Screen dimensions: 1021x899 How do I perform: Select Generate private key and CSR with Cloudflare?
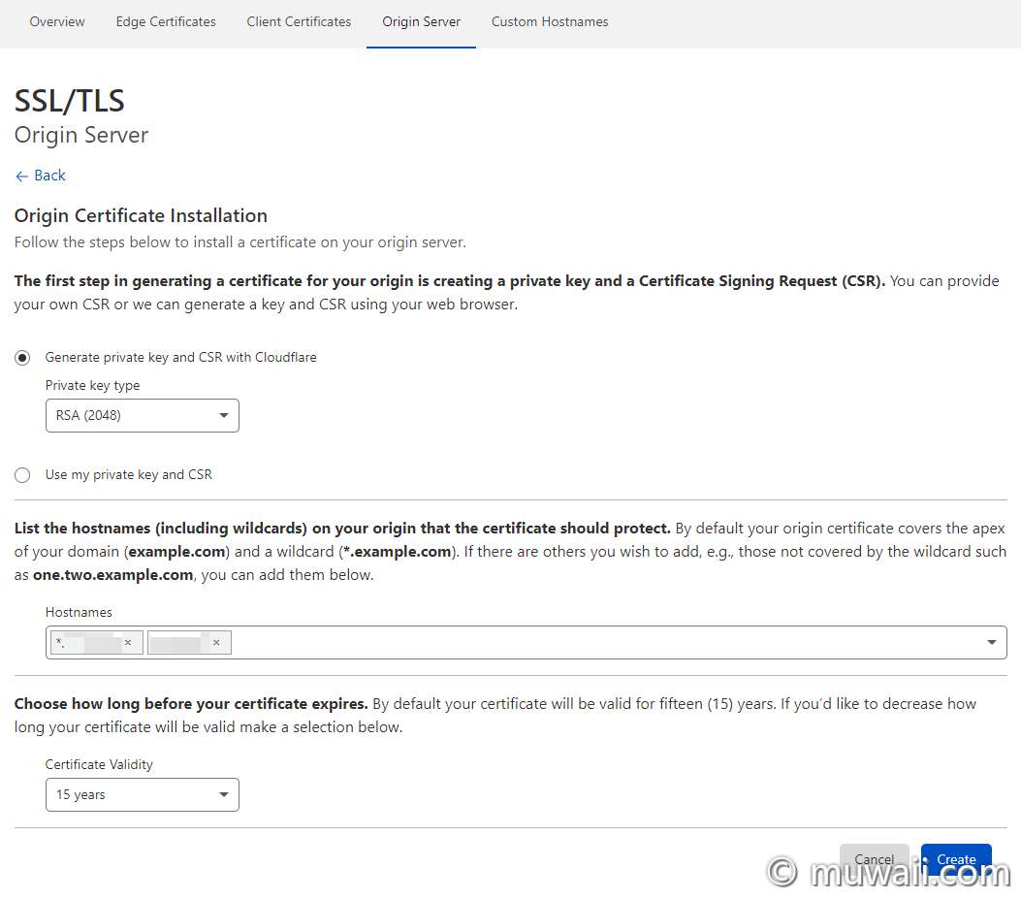[22, 358]
